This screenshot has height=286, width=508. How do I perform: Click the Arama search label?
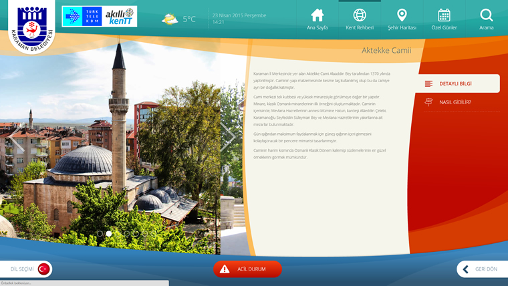click(487, 27)
